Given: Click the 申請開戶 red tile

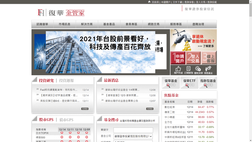Looking at the screenshot, I should click(178, 58).
